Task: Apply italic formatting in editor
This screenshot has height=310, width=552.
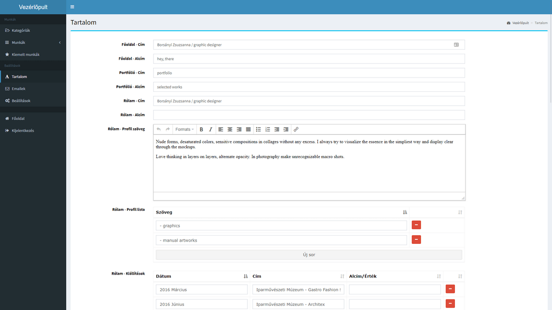Action: coord(211,130)
